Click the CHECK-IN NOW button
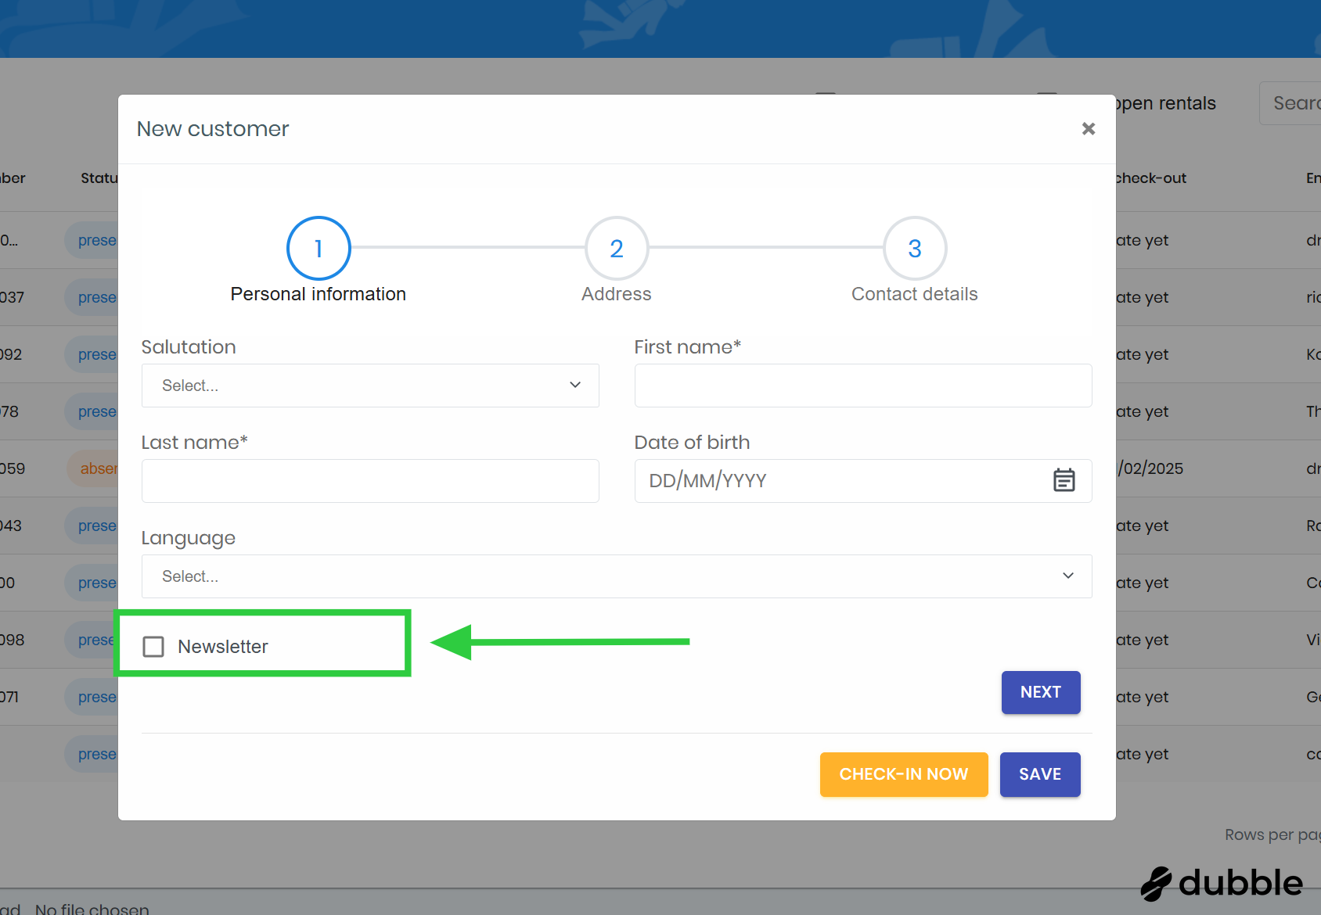The height and width of the screenshot is (915, 1321). 903,774
